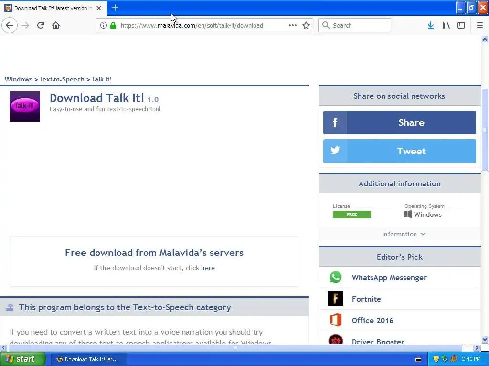Click the Windows logo under Operating System

click(x=408, y=214)
